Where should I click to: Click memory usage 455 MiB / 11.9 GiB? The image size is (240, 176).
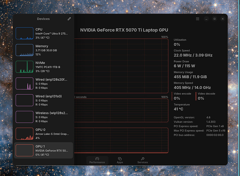pyautogui.click(x=190, y=77)
